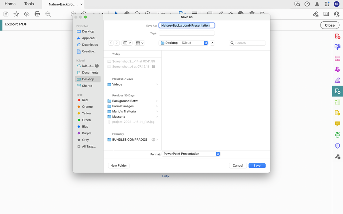
Task: Open the comment panel icon
Action: (338, 124)
